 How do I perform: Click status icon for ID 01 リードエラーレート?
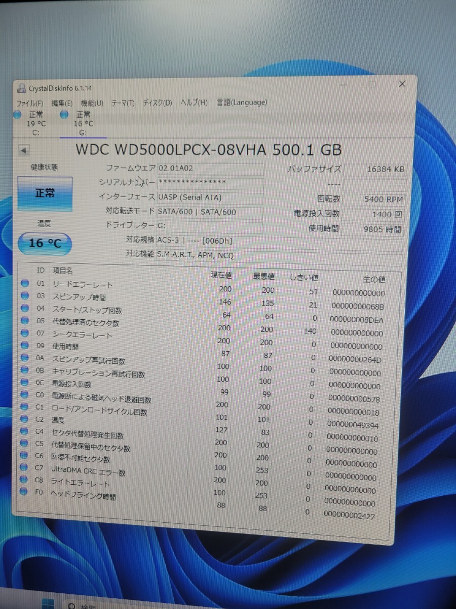coord(24,283)
